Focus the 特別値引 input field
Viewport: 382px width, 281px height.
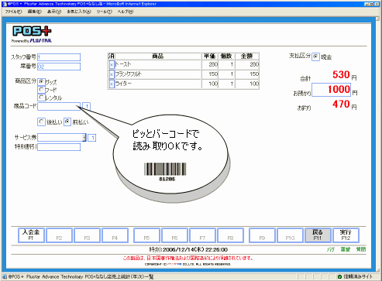coord(59,147)
